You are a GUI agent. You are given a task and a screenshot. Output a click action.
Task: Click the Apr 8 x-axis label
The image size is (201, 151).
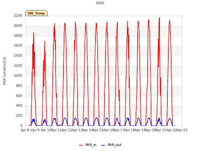coord(25,130)
